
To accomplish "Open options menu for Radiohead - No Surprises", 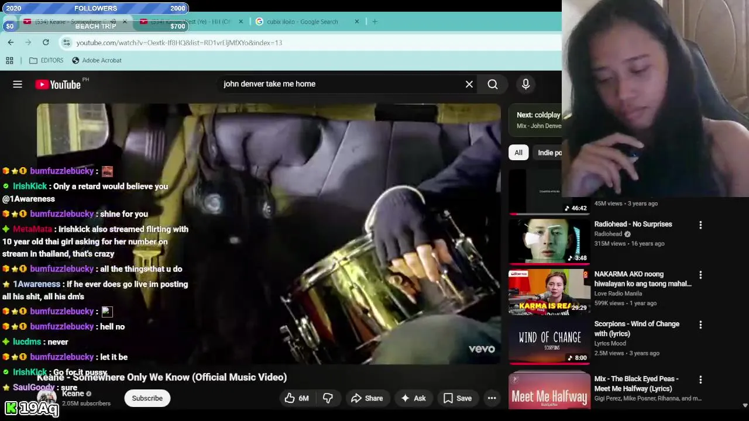I will 700,225.
